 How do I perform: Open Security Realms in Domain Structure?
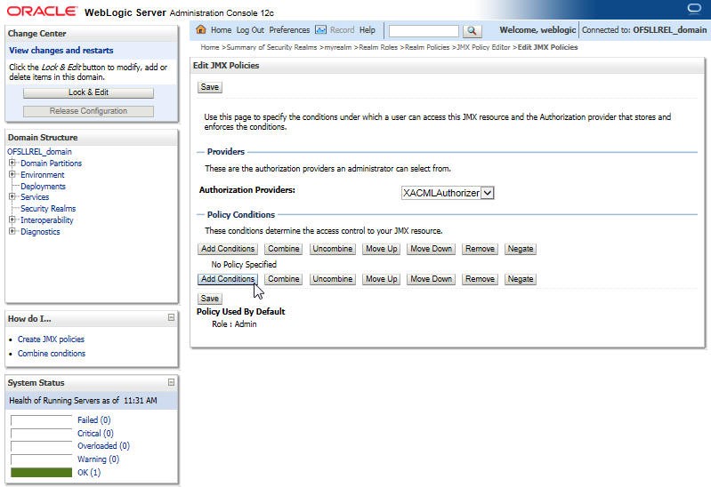(48, 208)
